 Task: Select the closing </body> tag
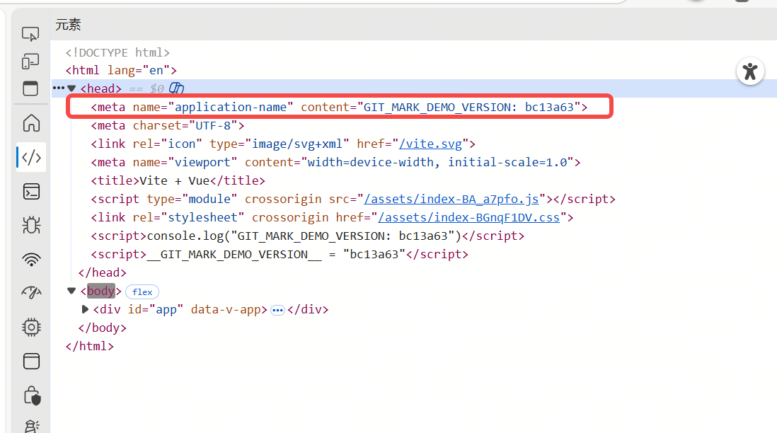[x=102, y=328]
